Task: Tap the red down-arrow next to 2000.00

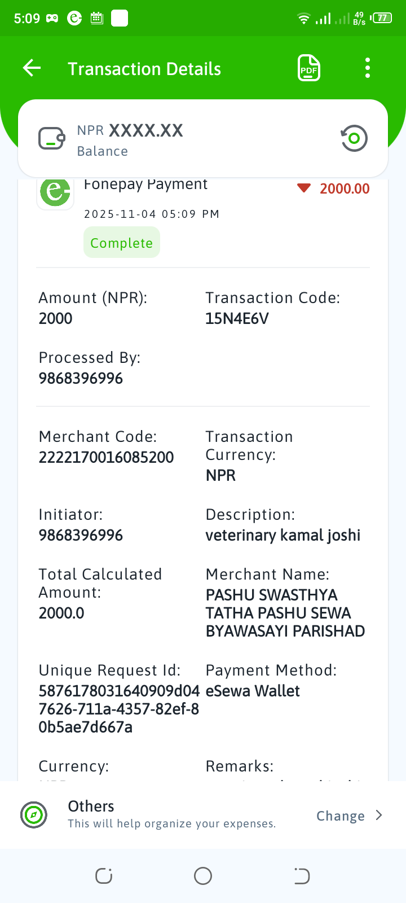Action: coord(304,189)
